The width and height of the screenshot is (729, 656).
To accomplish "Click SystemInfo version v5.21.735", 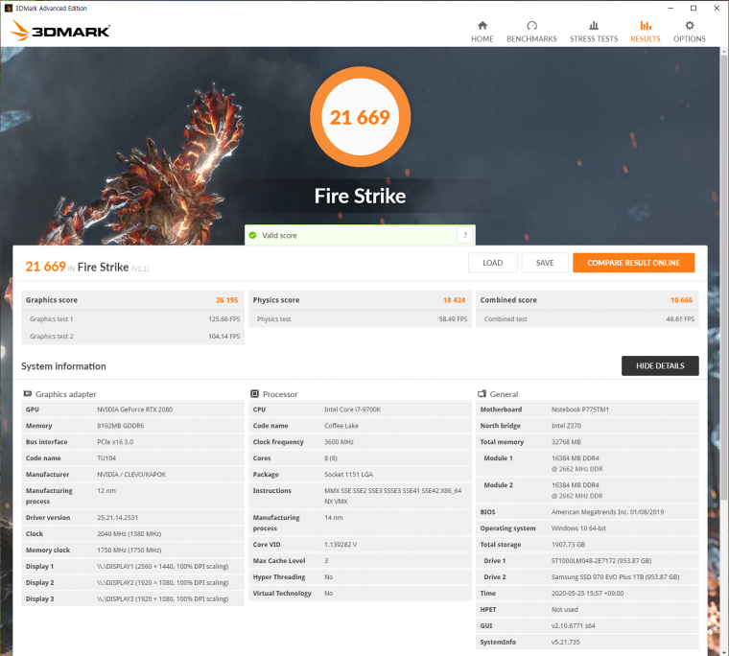I will click(565, 642).
